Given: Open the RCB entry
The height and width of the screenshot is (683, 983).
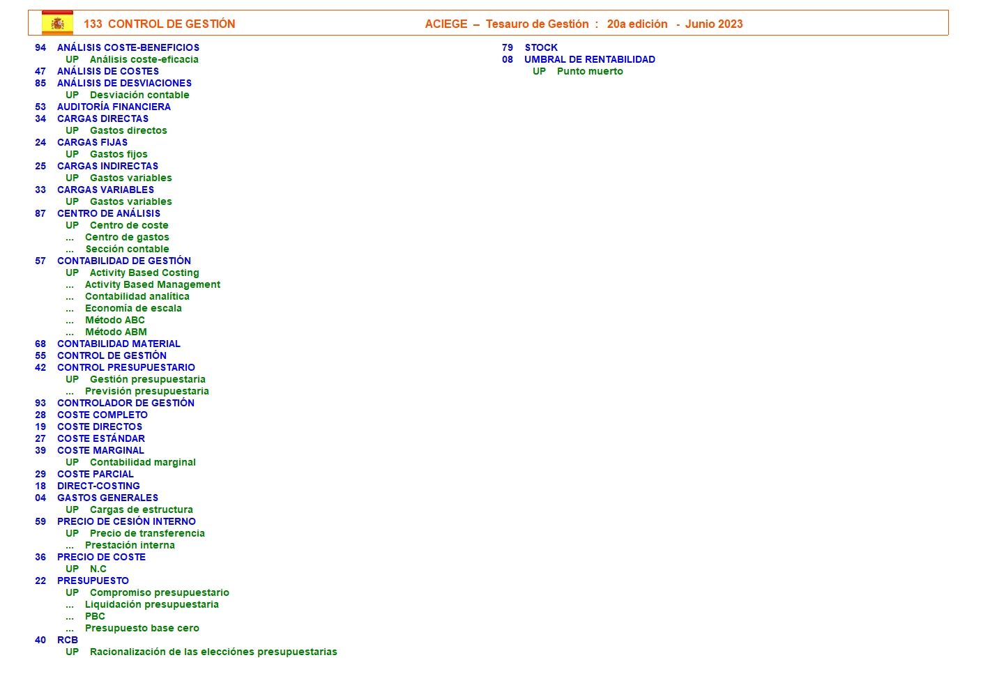Looking at the screenshot, I should (x=68, y=640).
